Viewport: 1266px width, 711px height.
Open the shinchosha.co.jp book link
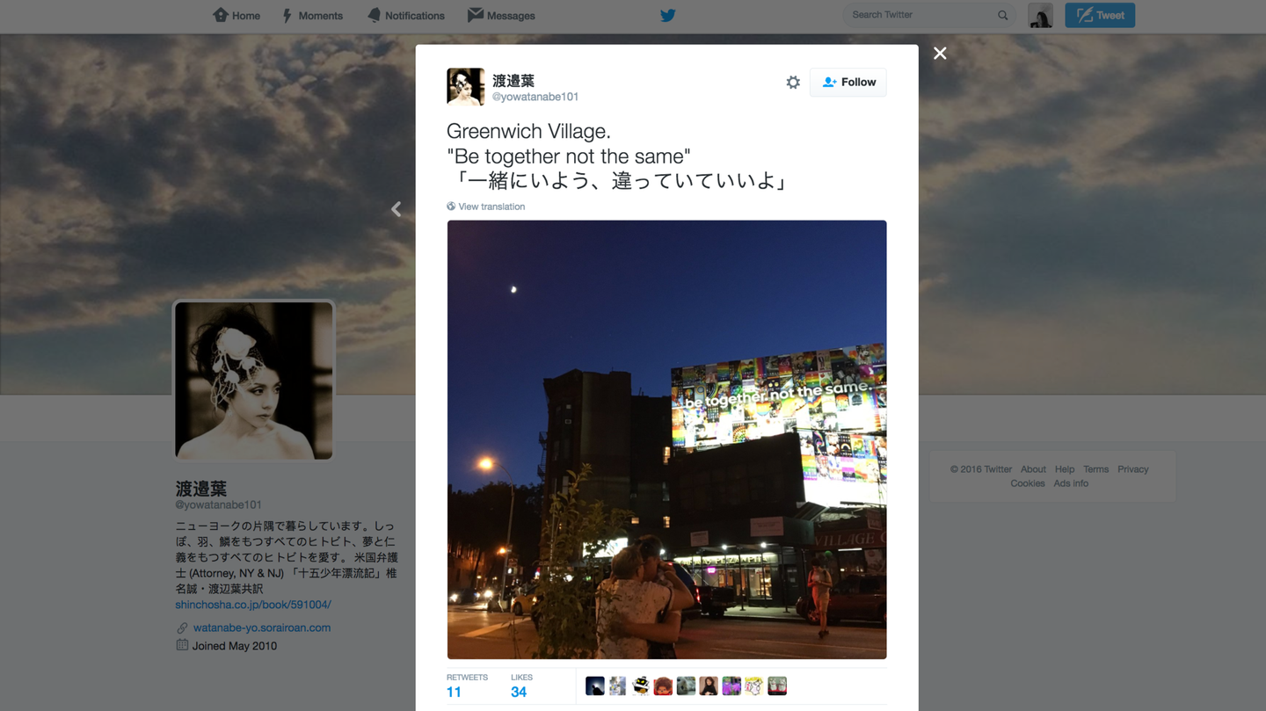point(253,605)
